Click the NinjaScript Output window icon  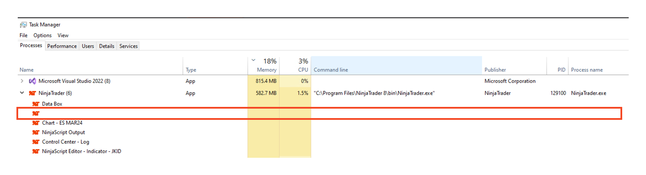click(36, 132)
